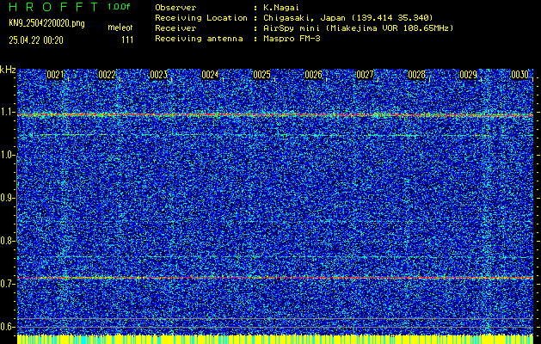Image resolution: width=541 pixels, height=344 pixels.
Task: Select the file name KN9_2504220020.png
Action: click(46, 24)
